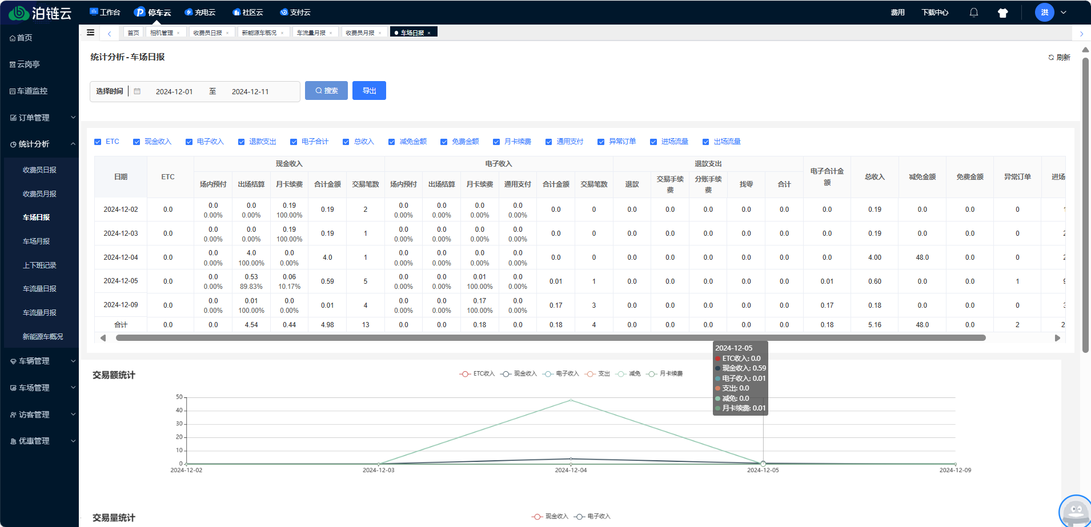
Task: Select the 停车云 module icon
Action: point(139,12)
